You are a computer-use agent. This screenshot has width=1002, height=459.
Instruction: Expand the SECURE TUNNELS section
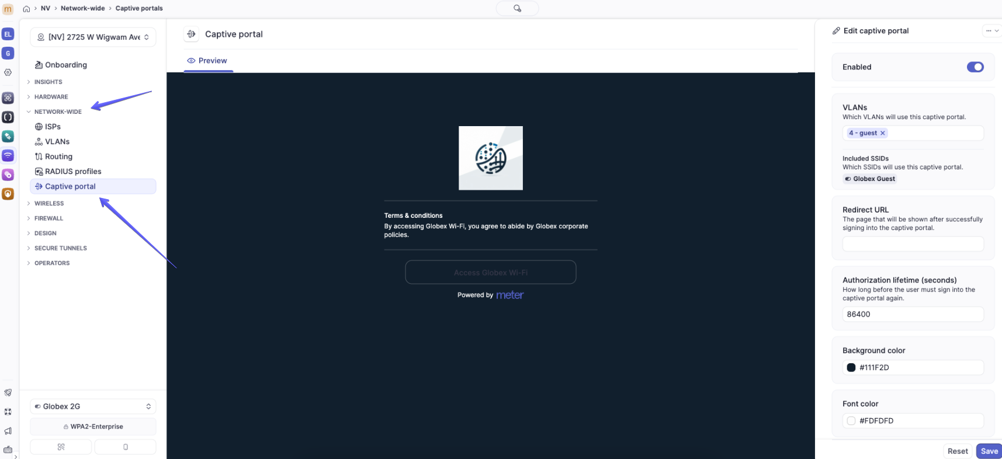[x=60, y=248]
